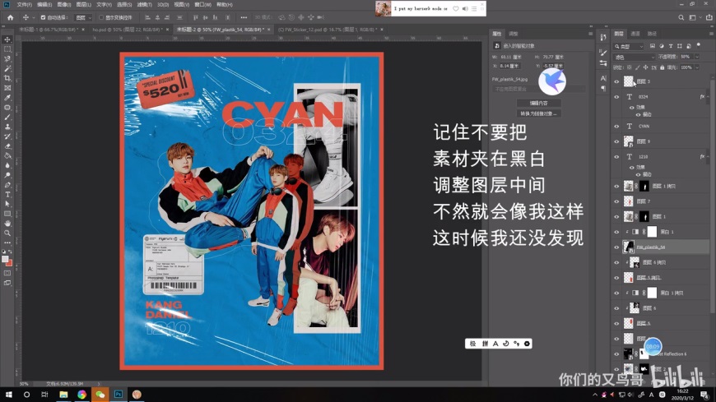The height and width of the screenshot is (402, 716).
Task: Close the 未标题-1 document tab
Action: click(x=83, y=30)
